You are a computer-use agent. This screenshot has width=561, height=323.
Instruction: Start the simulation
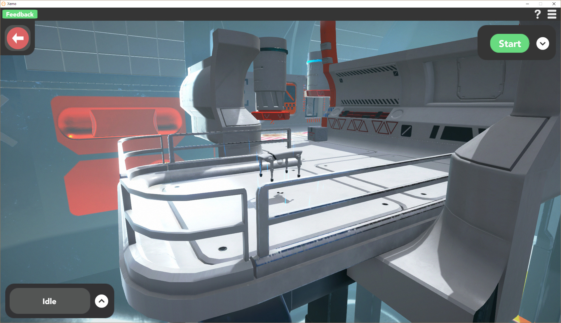click(x=510, y=43)
